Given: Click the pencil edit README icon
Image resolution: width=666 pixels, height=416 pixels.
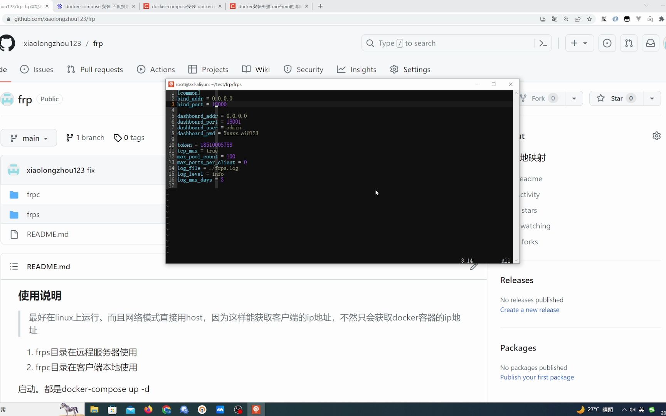Looking at the screenshot, I should [x=474, y=266].
